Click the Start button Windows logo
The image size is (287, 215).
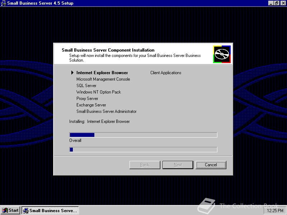[5, 210]
